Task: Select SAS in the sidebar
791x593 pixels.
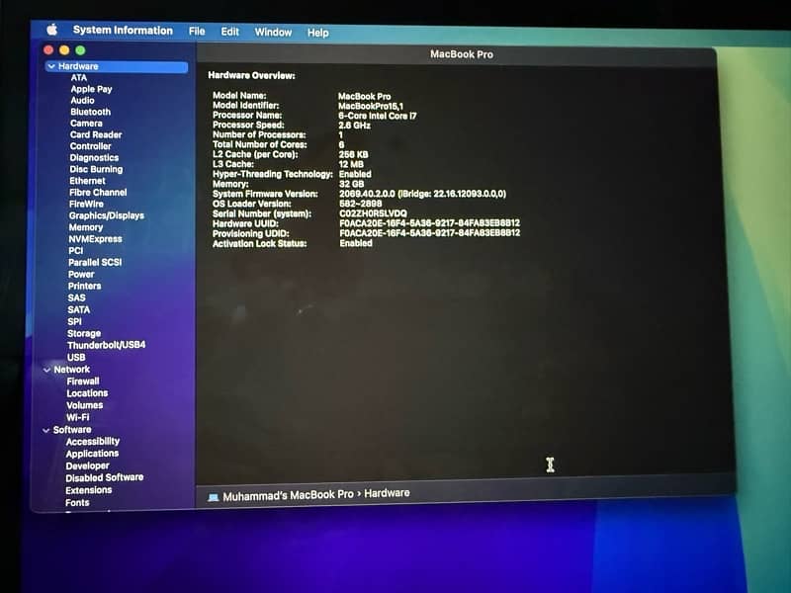Action: click(x=77, y=298)
